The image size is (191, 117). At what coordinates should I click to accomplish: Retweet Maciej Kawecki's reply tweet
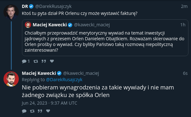coord(32,111)
